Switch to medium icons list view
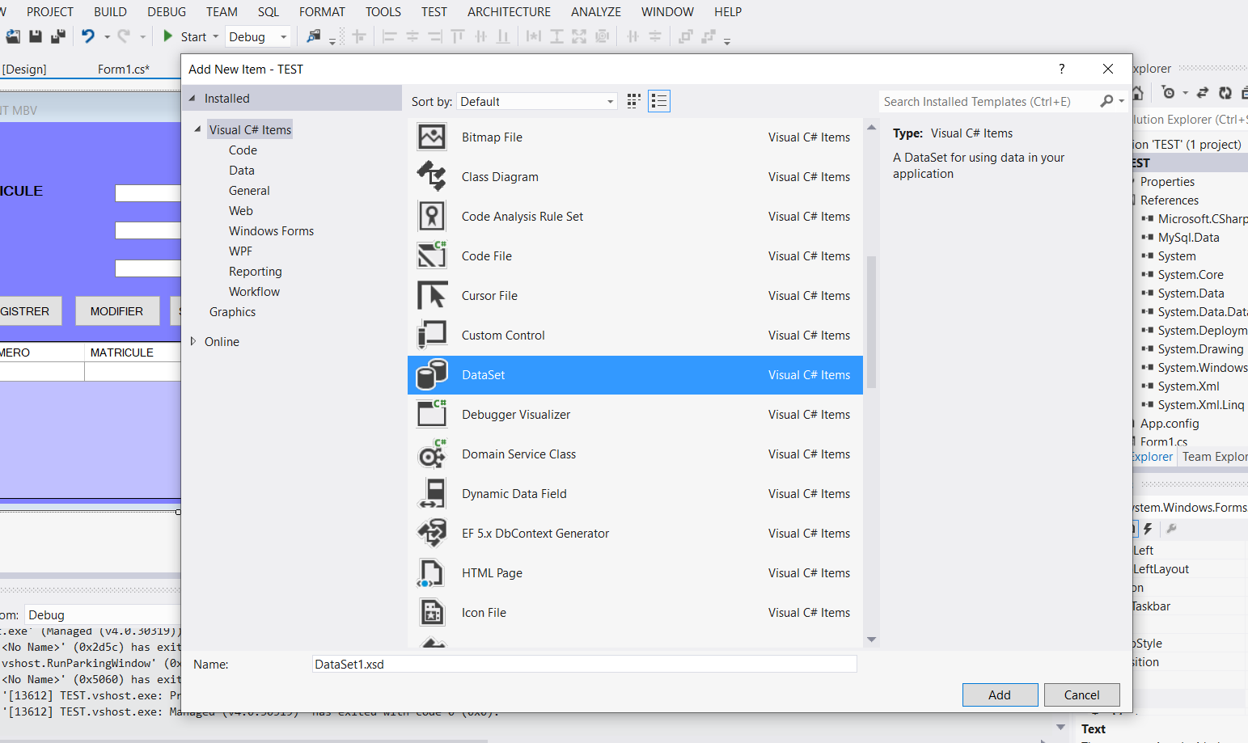Image resolution: width=1248 pixels, height=743 pixels. point(659,101)
